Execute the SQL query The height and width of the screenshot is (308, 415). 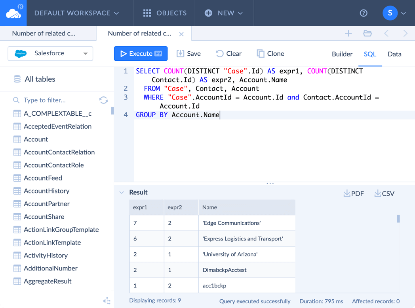141,53
